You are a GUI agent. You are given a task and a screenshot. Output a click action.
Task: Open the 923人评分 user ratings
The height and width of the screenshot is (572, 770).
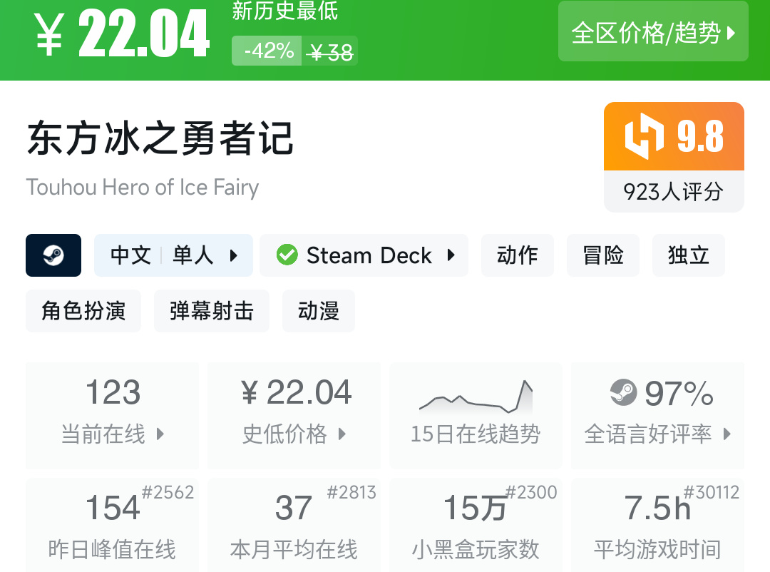(x=674, y=192)
